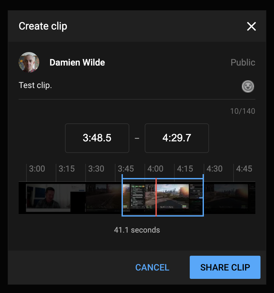Click the 3:15 timeline marker
This screenshot has height=293, width=274.
pos(67,169)
